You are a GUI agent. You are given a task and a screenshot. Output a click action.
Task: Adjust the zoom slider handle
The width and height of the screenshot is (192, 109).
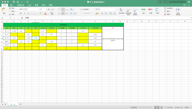pyautogui.click(x=174, y=107)
